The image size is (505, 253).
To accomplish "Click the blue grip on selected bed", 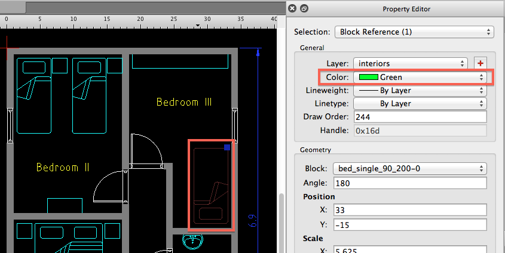I will tap(227, 147).
